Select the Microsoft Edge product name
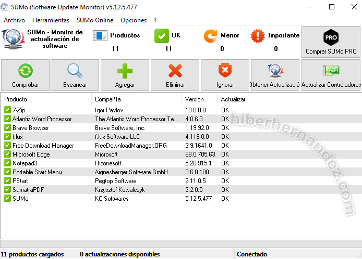 tap(31, 154)
